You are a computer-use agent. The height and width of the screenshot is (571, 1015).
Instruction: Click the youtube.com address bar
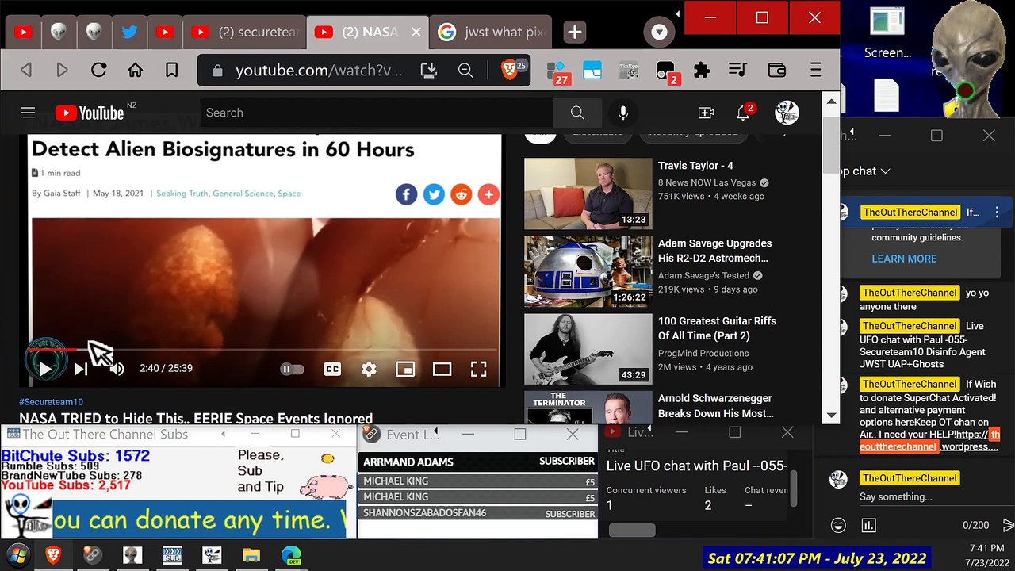[319, 71]
